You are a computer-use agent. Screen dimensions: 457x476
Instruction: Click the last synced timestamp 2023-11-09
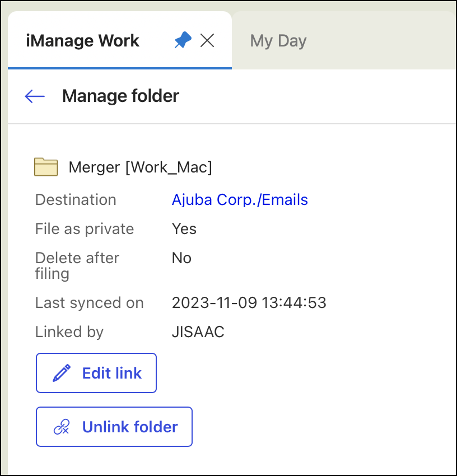pyautogui.click(x=249, y=303)
